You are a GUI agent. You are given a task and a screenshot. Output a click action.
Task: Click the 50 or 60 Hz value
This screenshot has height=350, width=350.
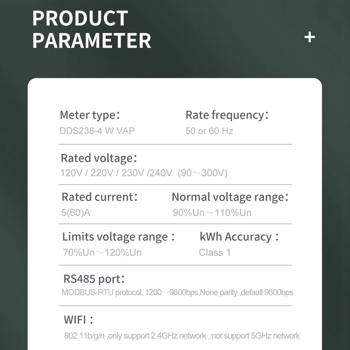click(x=209, y=131)
